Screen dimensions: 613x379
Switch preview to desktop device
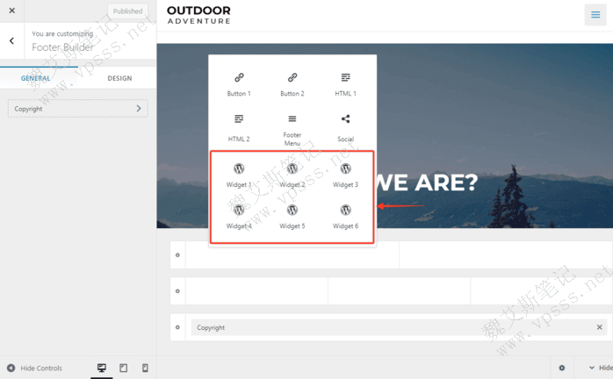(x=102, y=368)
